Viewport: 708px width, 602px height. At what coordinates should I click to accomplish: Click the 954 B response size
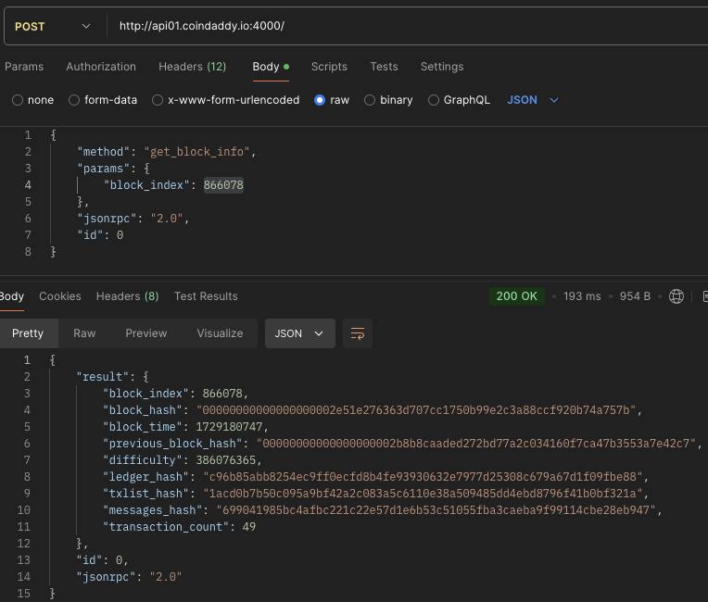(635, 296)
